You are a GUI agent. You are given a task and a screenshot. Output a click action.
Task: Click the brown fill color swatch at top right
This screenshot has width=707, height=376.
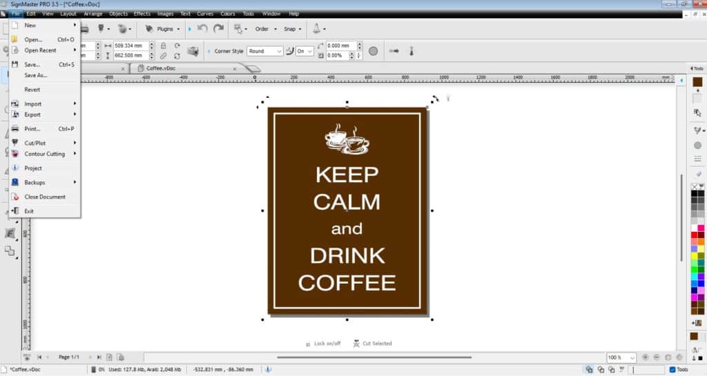(x=697, y=82)
